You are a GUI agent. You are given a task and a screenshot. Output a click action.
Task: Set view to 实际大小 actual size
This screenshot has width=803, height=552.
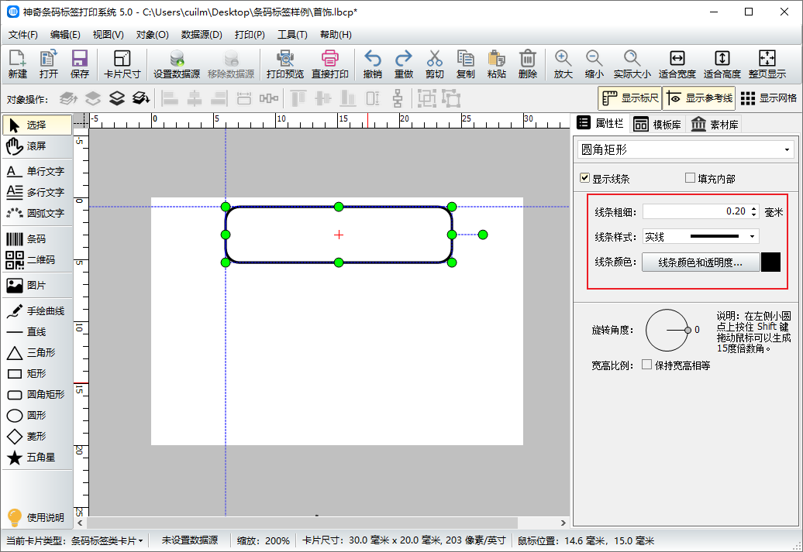[x=632, y=64]
